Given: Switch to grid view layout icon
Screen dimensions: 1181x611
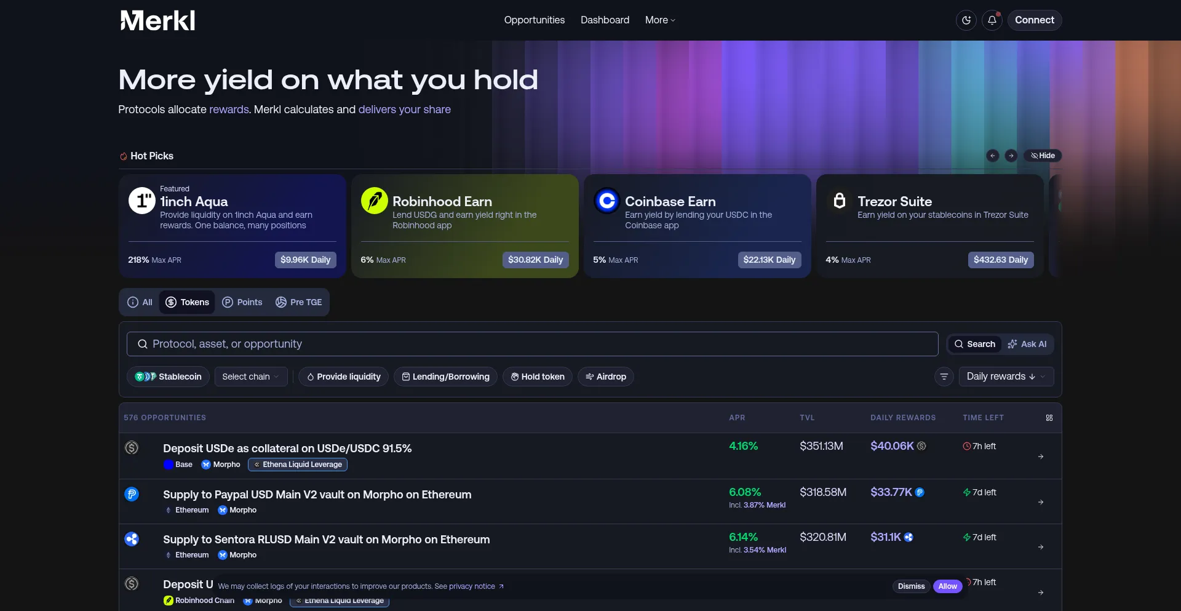Looking at the screenshot, I should (1049, 418).
